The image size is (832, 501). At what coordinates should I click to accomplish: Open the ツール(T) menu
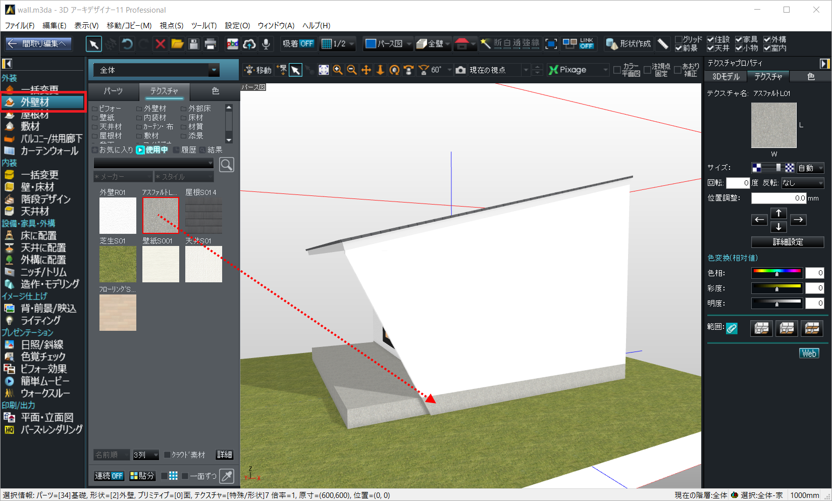coord(203,25)
